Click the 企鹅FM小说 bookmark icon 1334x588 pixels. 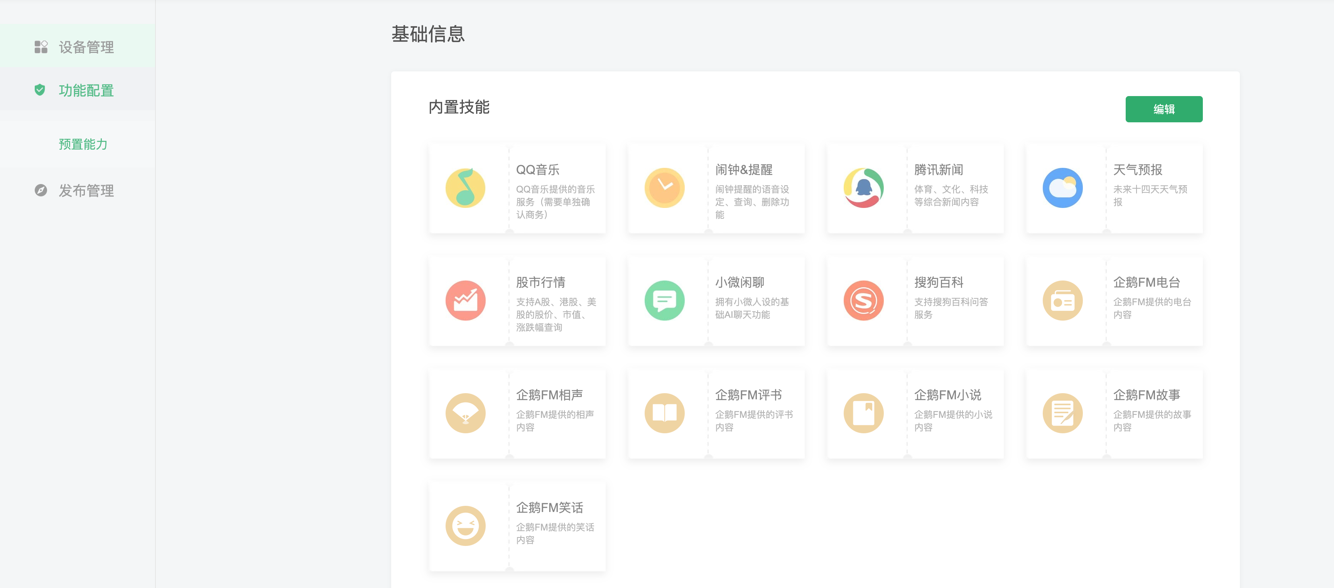(863, 413)
